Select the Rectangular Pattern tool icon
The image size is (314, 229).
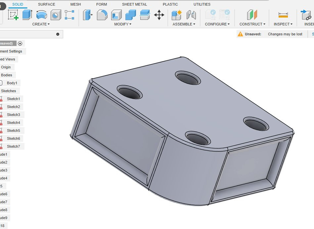click(x=69, y=15)
